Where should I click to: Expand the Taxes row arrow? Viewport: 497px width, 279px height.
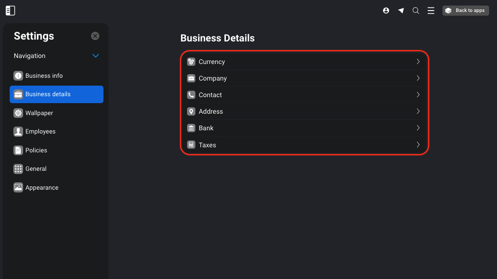coord(418,145)
